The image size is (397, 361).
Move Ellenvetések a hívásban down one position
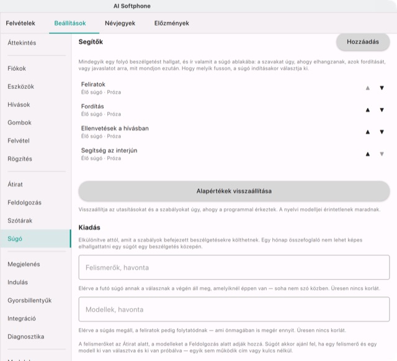point(381,132)
